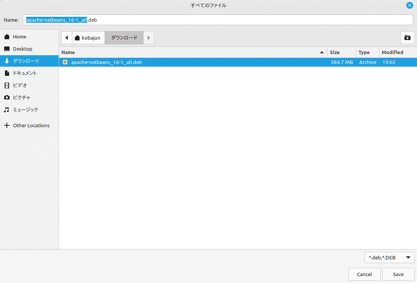
Task: Click the music note icon beside ミュージック
Action: pyautogui.click(x=6, y=110)
